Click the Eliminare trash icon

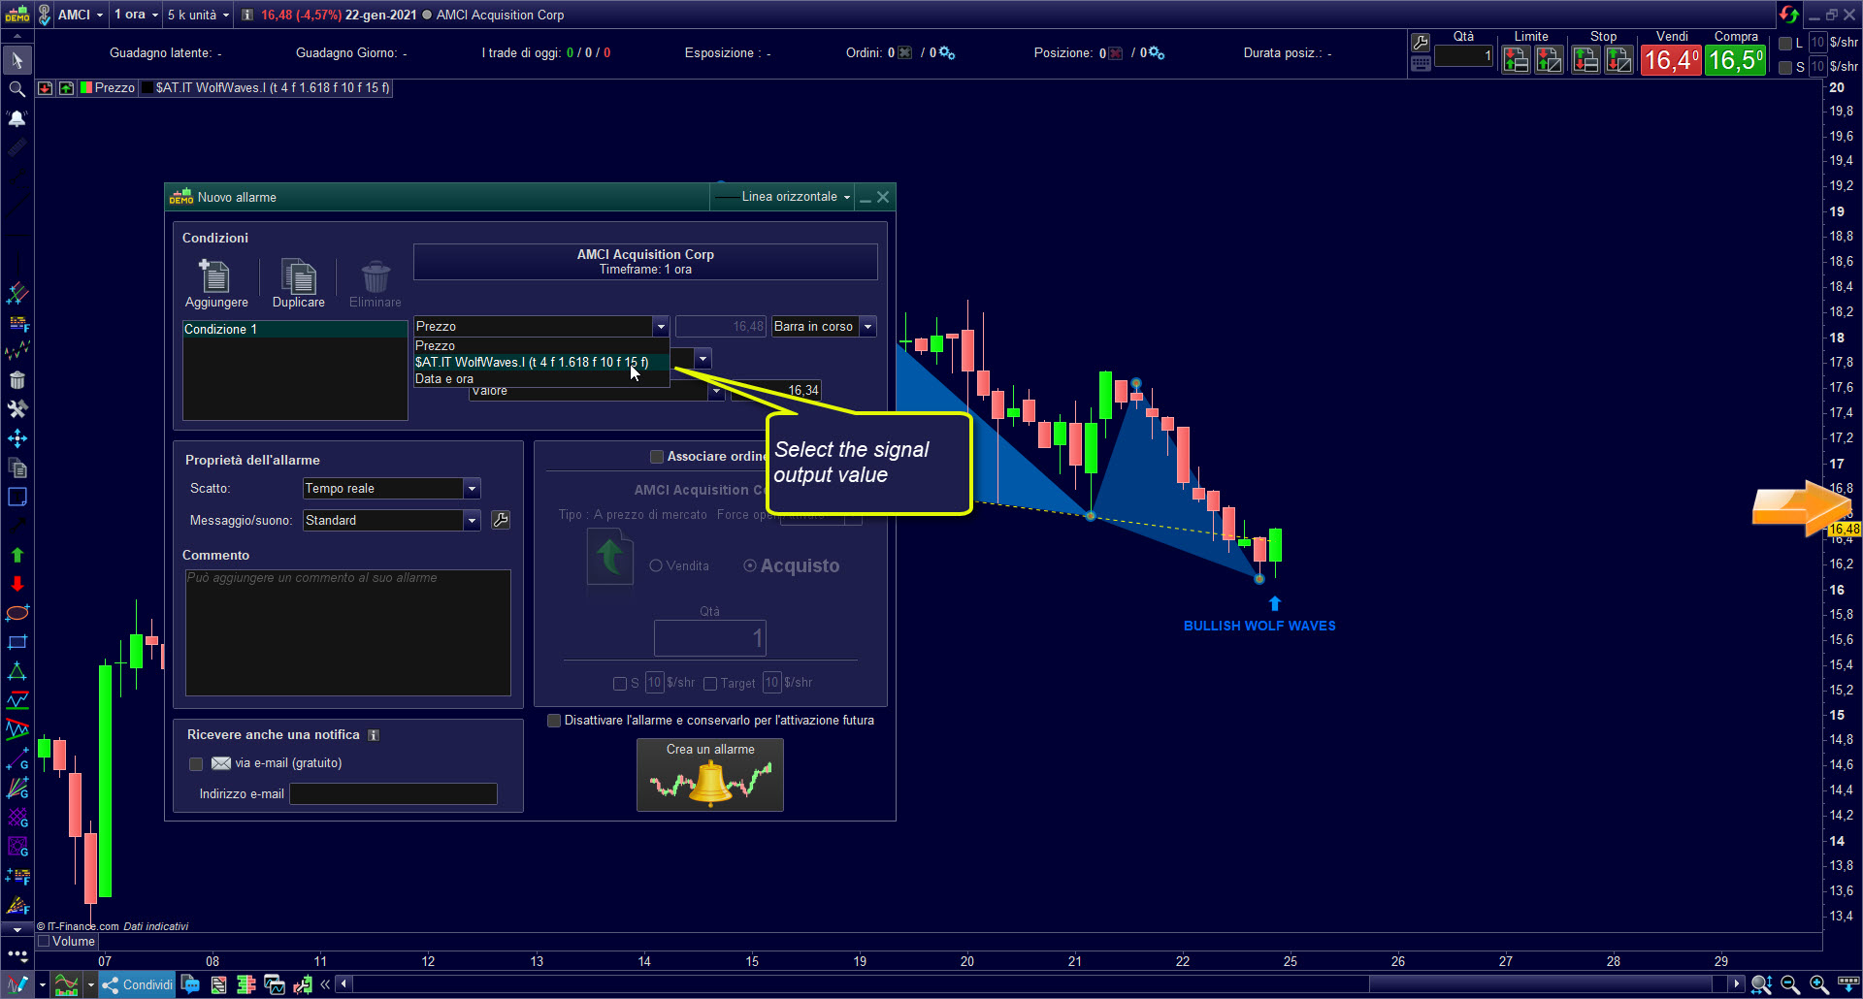pos(376,276)
